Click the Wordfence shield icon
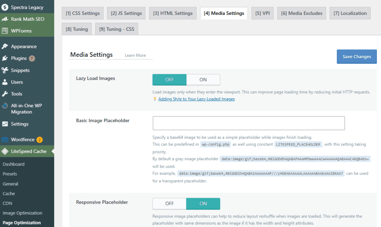Image resolution: width=381 pixels, height=227 pixels. tap(5, 139)
